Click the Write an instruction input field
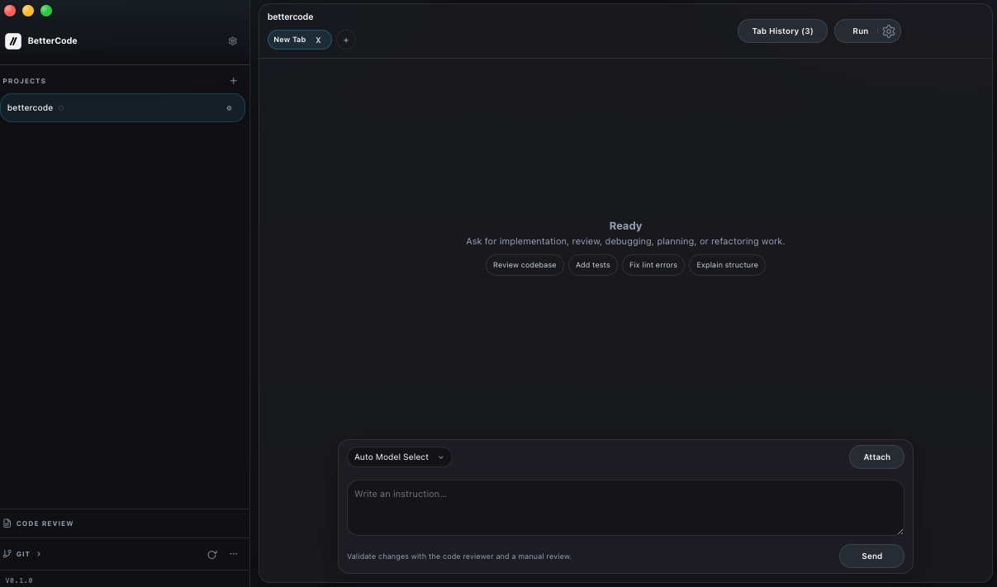Screen dimensions: 997x587 (x=625, y=507)
